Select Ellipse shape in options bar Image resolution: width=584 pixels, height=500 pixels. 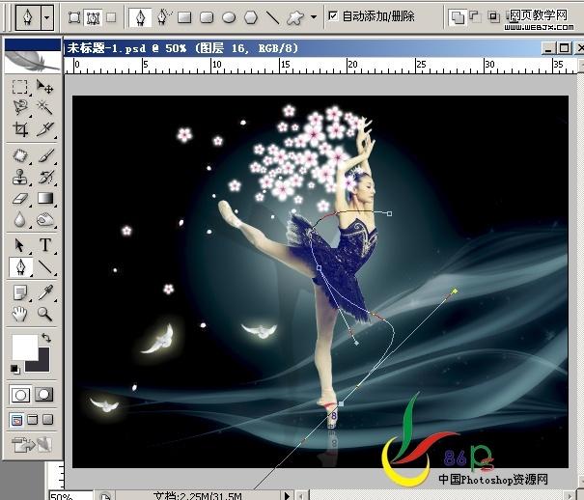coord(229,17)
